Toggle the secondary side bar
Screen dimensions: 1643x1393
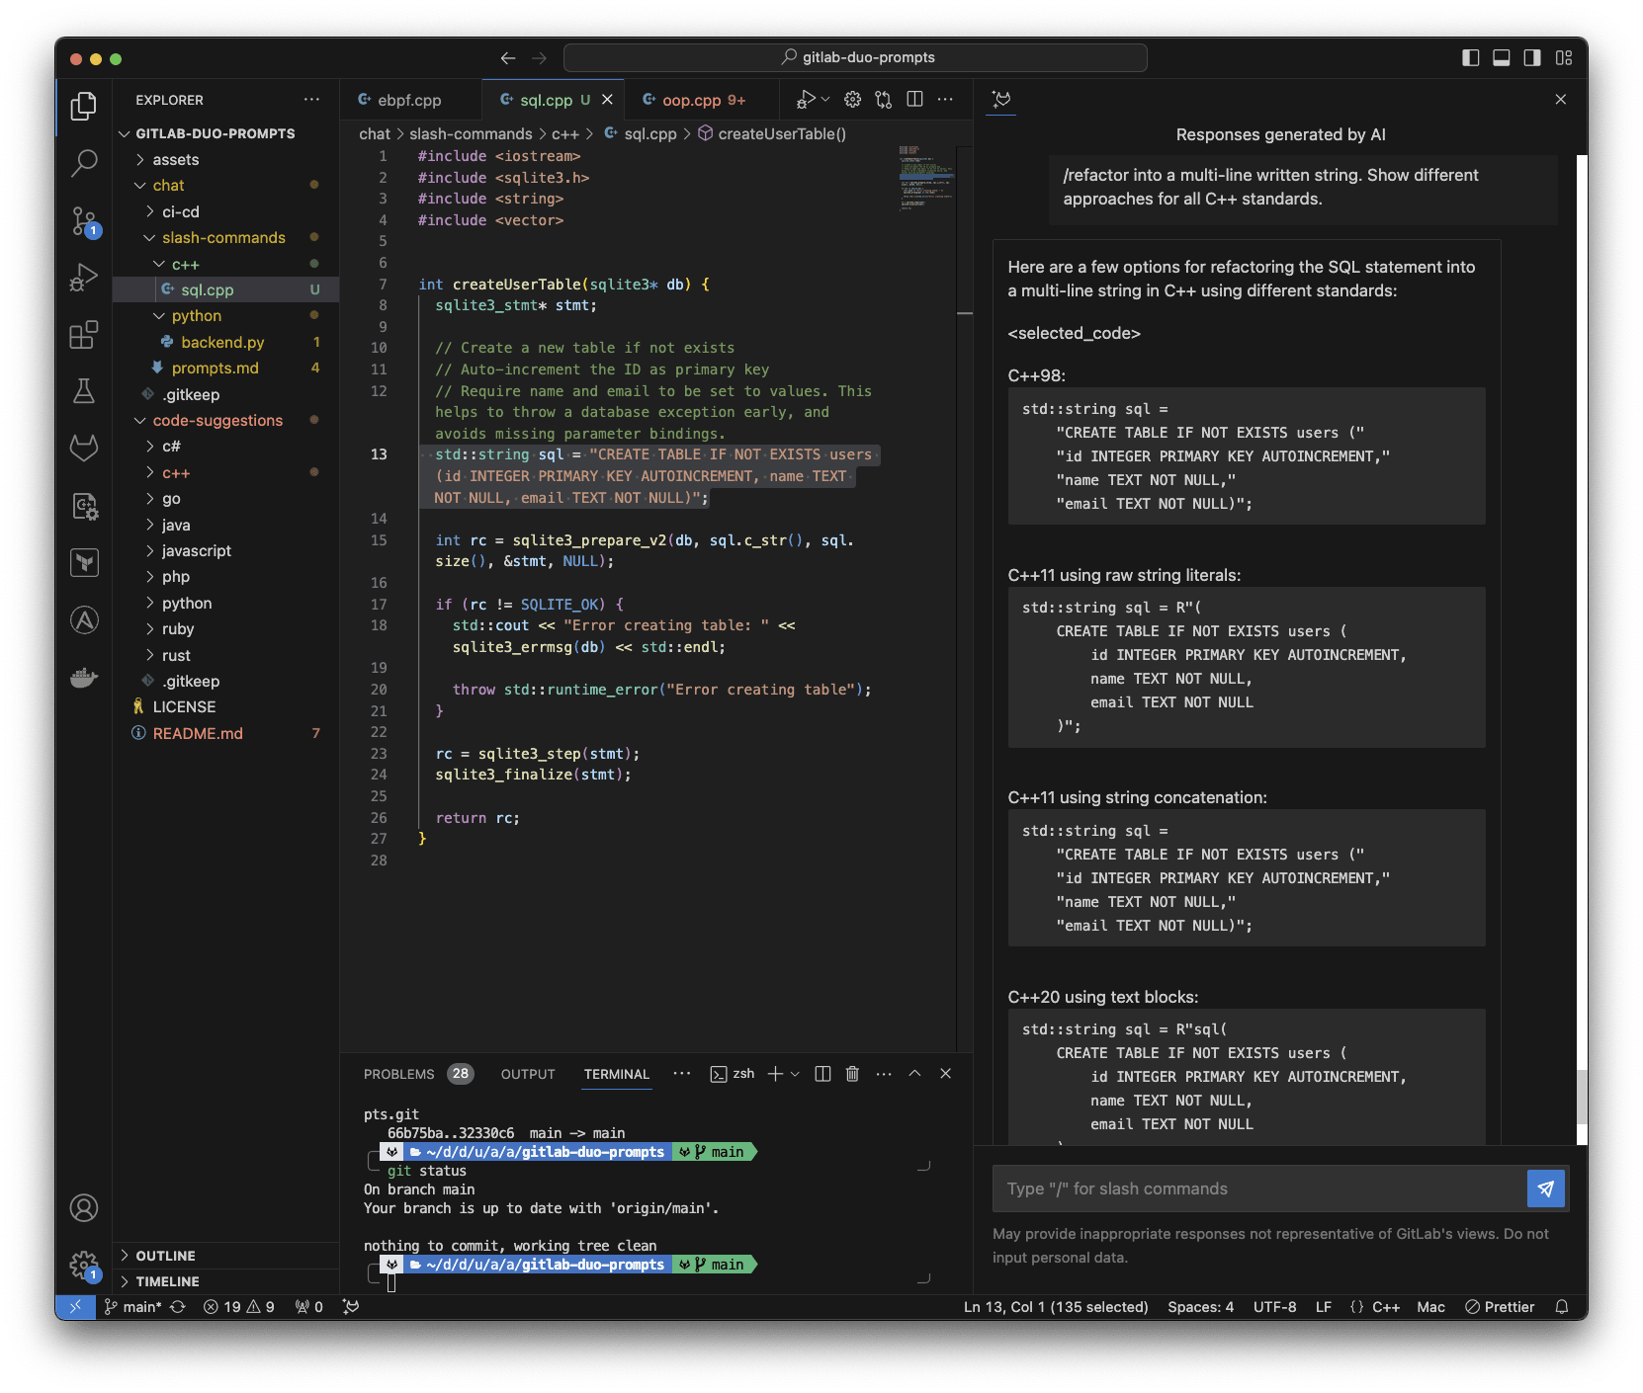[x=1532, y=58]
